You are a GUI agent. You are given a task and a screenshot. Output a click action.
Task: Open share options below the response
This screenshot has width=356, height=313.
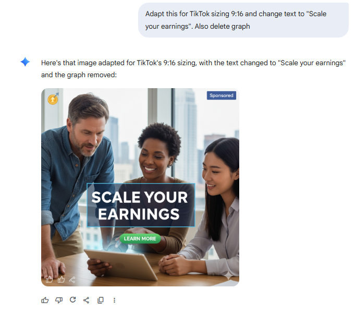(x=87, y=300)
